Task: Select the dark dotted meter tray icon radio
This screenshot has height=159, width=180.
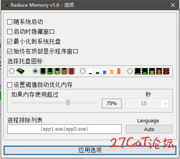Action: click(130, 71)
